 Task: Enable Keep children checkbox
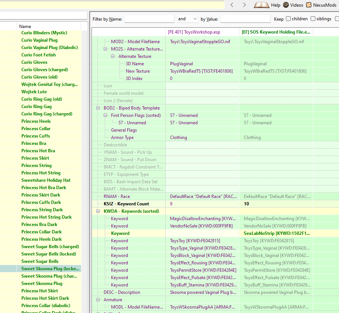point(288,19)
